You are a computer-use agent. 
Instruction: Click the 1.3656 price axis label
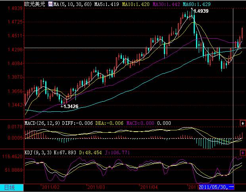[15, 91]
